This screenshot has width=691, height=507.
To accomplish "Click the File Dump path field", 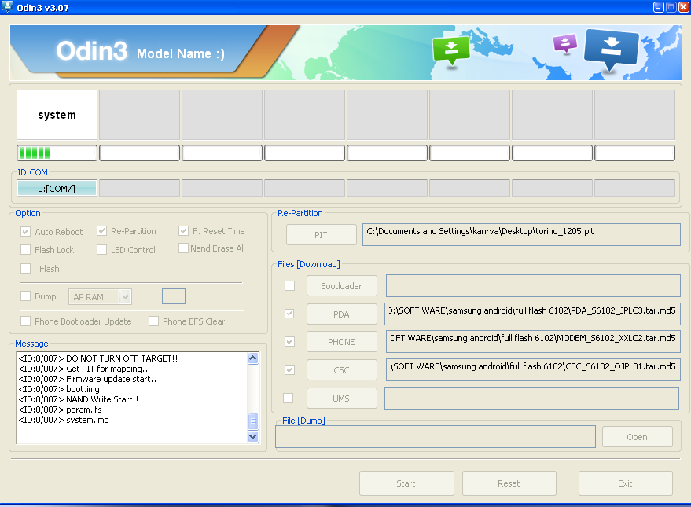I will click(x=436, y=437).
